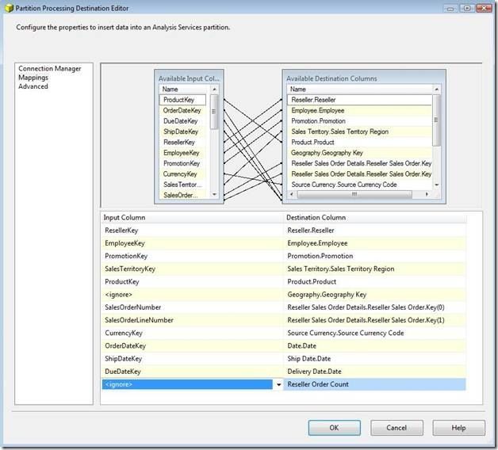This screenshot has height=450, width=498.
Task: Select Product.Product in Available Destination Columns
Action: pyautogui.click(x=359, y=142)
